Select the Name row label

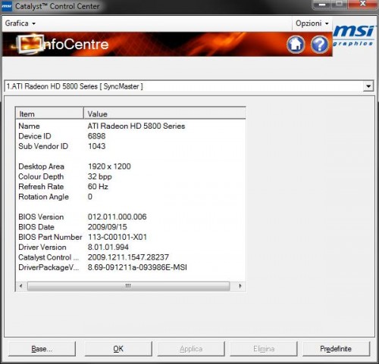point(29,126)
